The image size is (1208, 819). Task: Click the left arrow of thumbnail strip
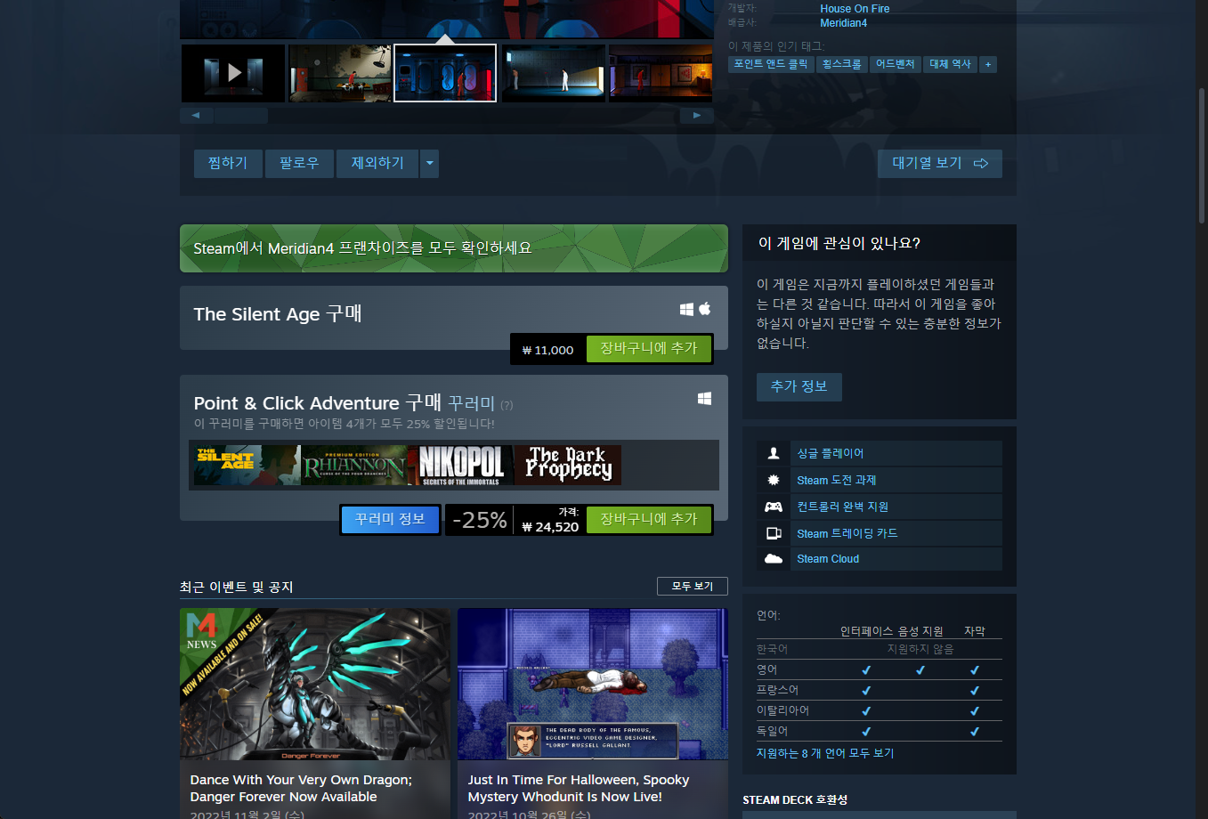pyautogui.click(x=196, y=116)
